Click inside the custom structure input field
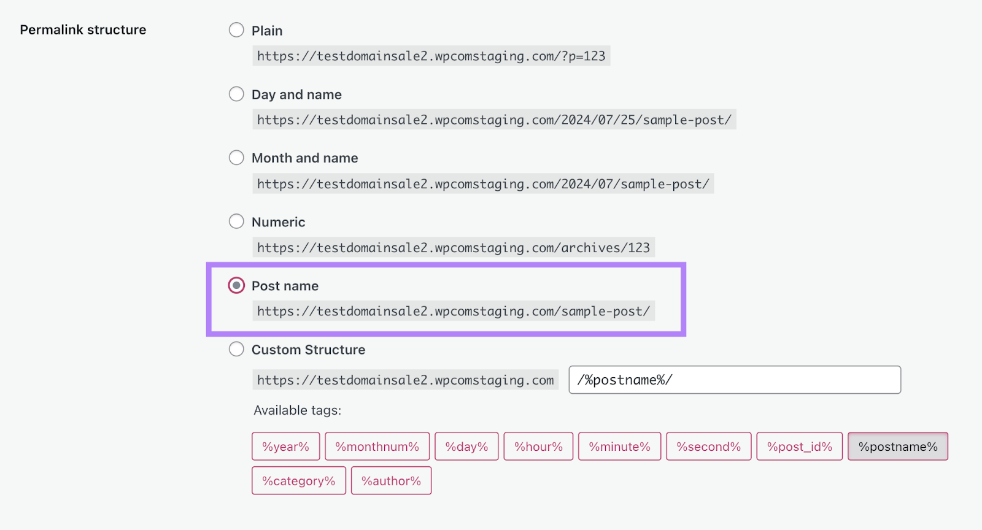982x530 pixels. coord(735,380)
